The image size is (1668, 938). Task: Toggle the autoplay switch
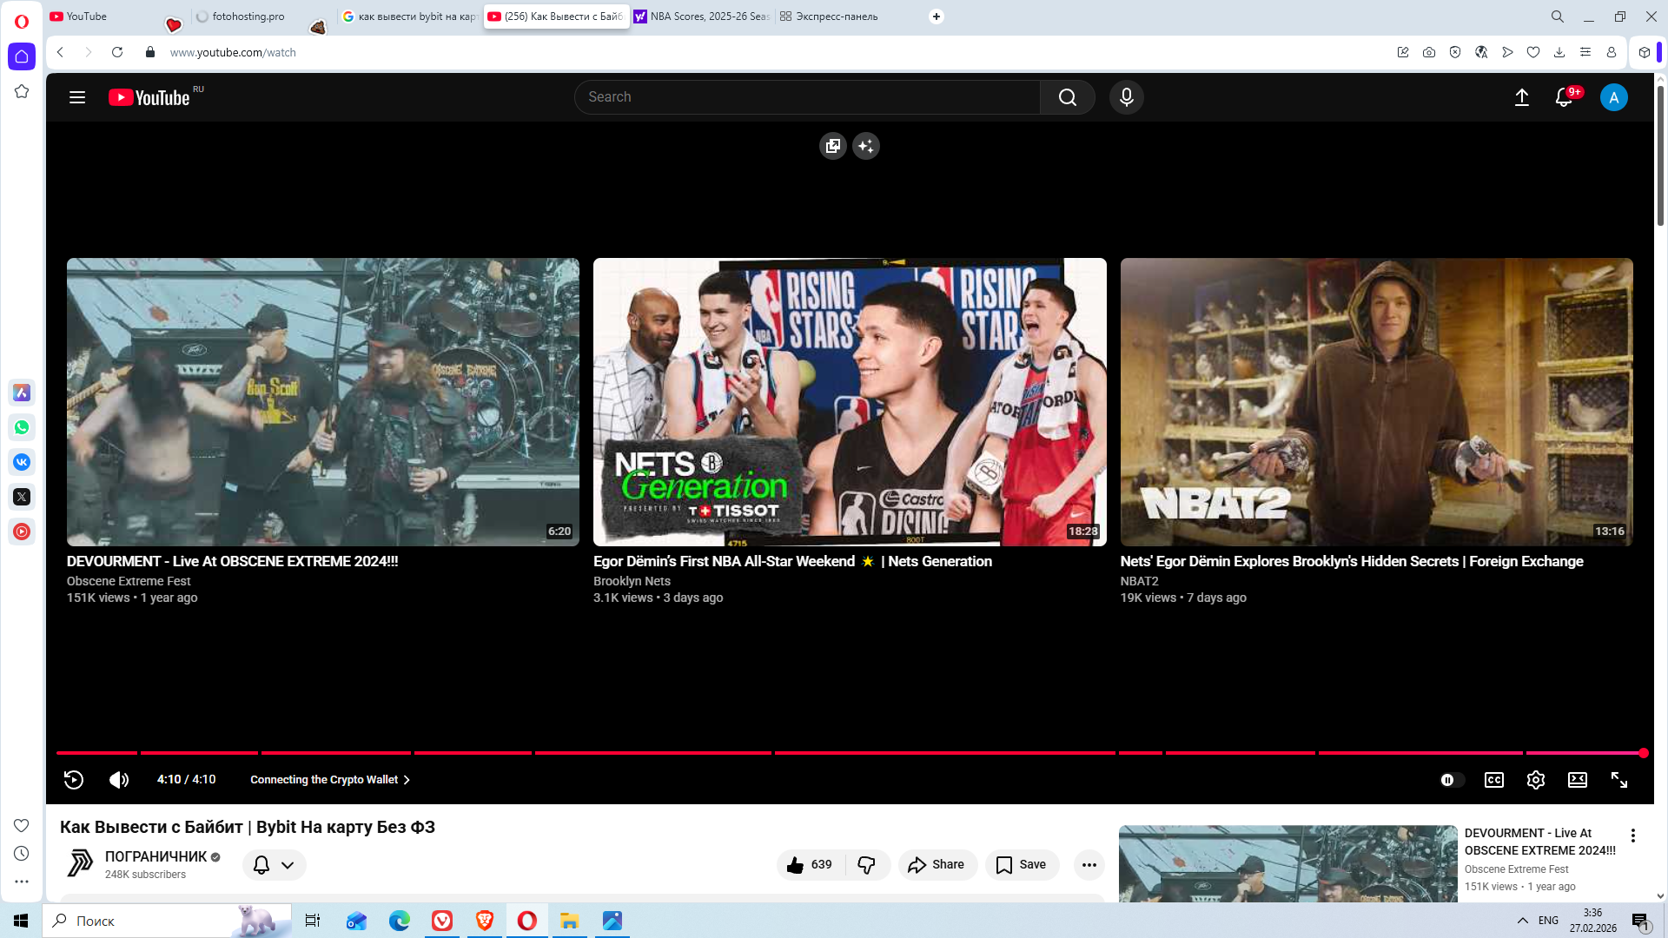1451,780
